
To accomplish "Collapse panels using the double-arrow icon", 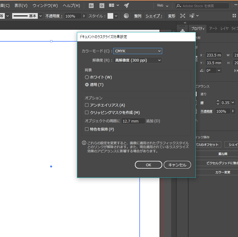I will click(x=185, y=23).
